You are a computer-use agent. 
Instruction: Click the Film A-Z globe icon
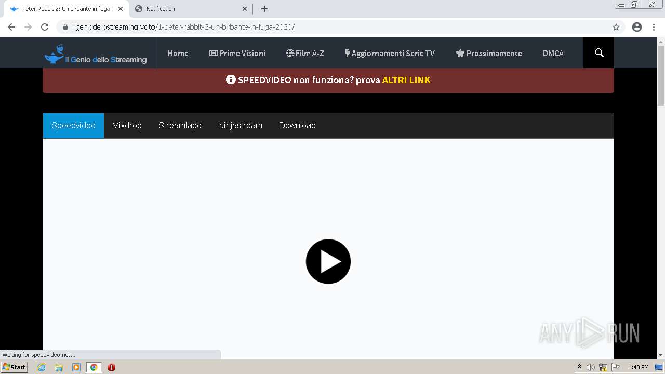[x=290, y=53]
